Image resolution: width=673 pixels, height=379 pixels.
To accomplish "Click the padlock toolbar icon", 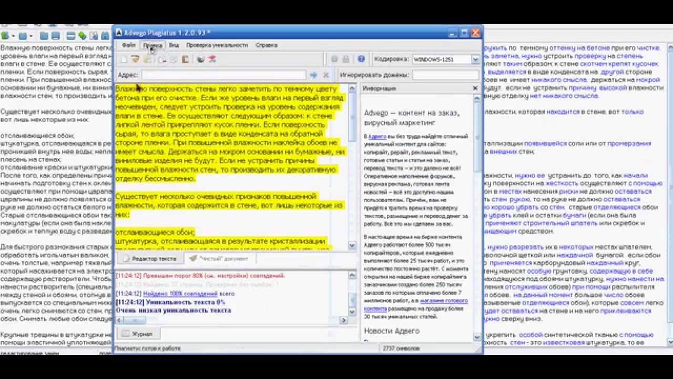I will coord(346,59).
